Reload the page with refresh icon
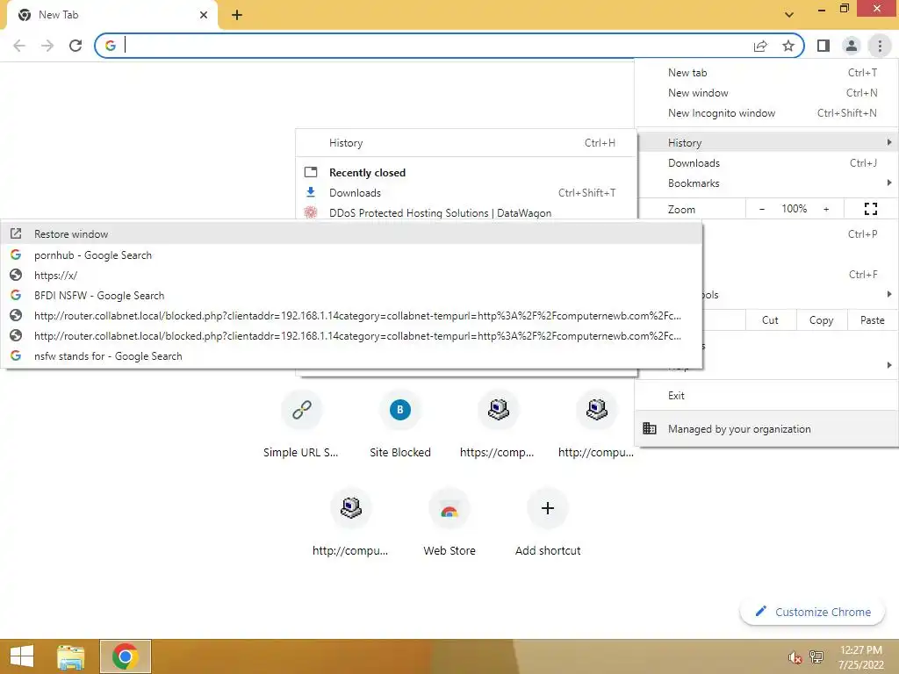The height and width of the screenshot is (674, 899). tap(76, 46)
